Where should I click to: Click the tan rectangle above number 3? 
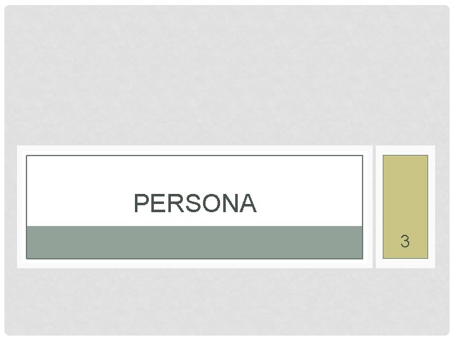coord(405,189)
